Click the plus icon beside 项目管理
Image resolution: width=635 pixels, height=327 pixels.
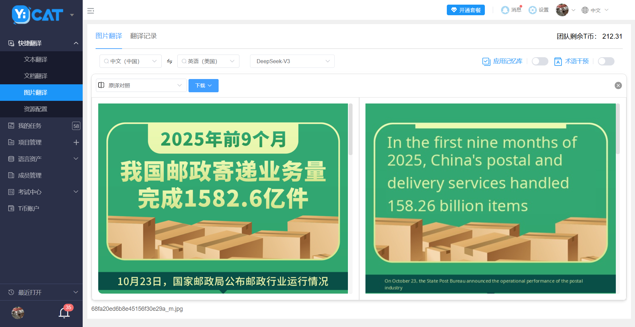point(76,142)
